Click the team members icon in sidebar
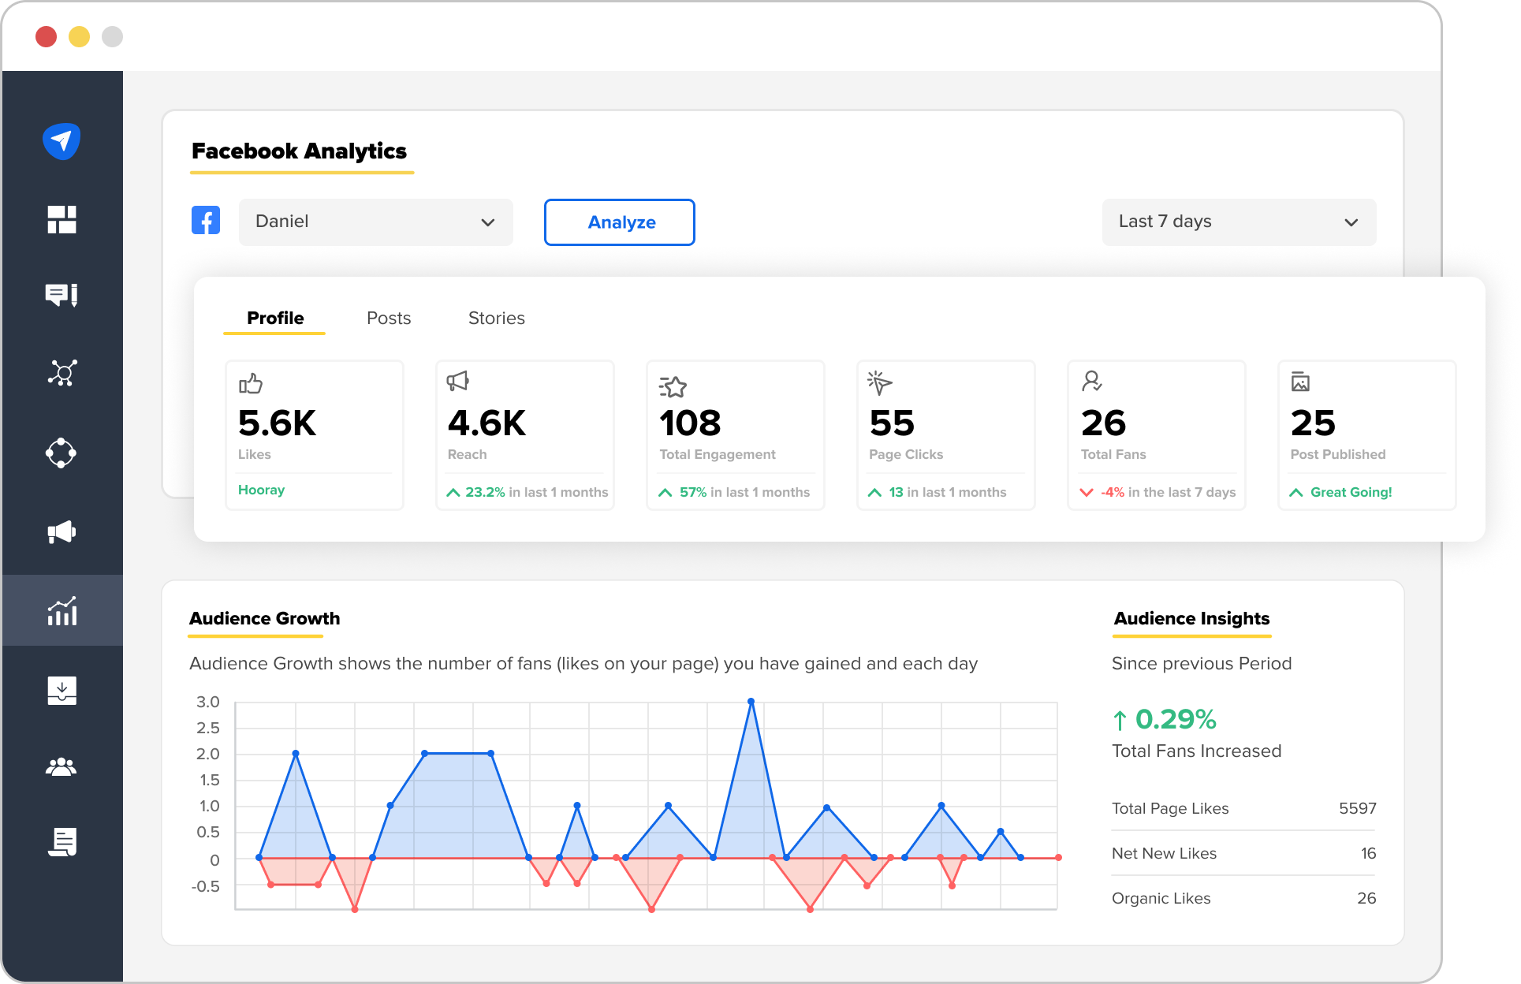The image size is (1521, 984). pyautogui.click(x=62, y=766)
